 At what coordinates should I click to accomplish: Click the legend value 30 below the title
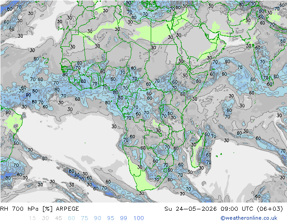click(x=45, y=218)
